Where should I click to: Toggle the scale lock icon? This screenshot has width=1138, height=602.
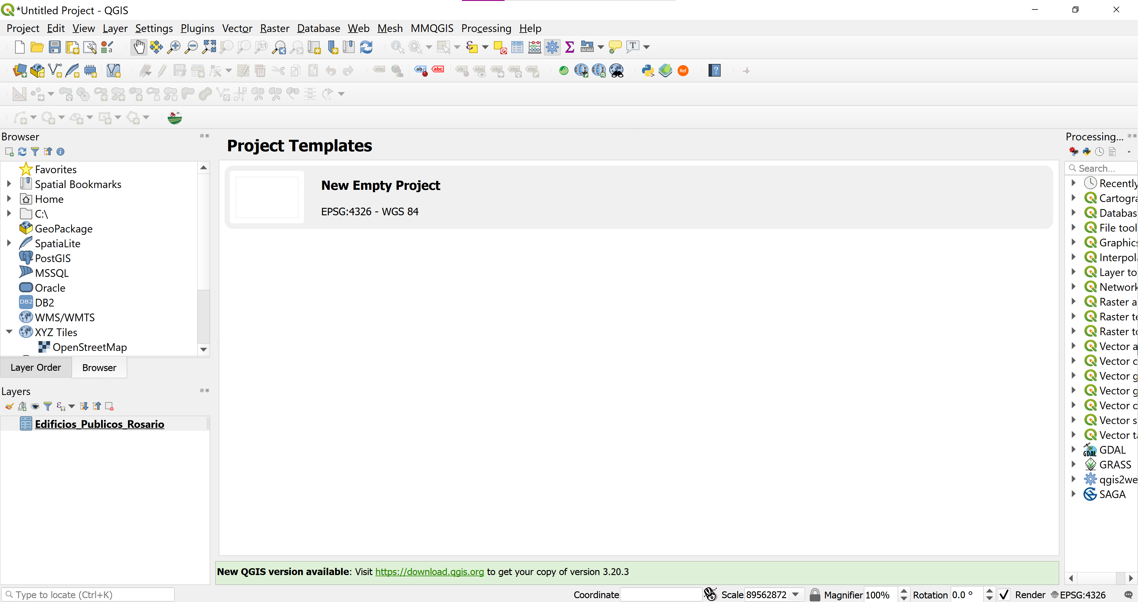[815, 595]
